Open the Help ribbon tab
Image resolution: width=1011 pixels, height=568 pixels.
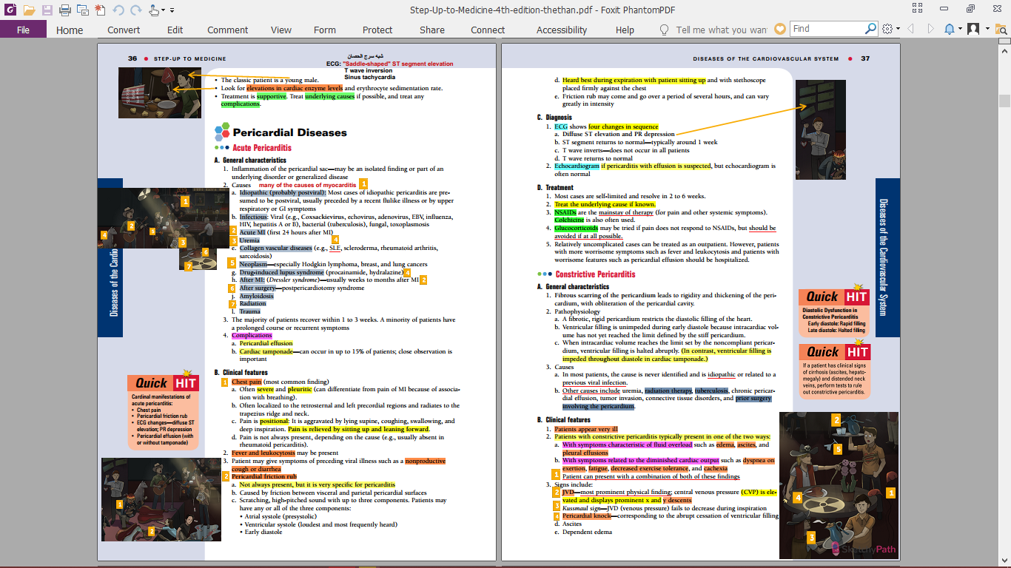[625, 30]
